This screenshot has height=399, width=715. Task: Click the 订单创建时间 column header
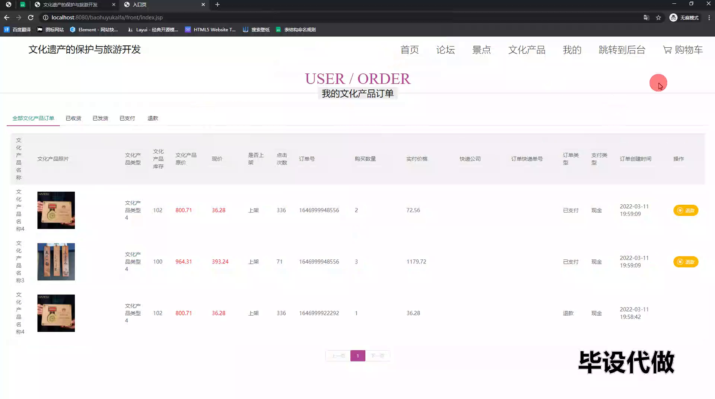coord(635,159)
